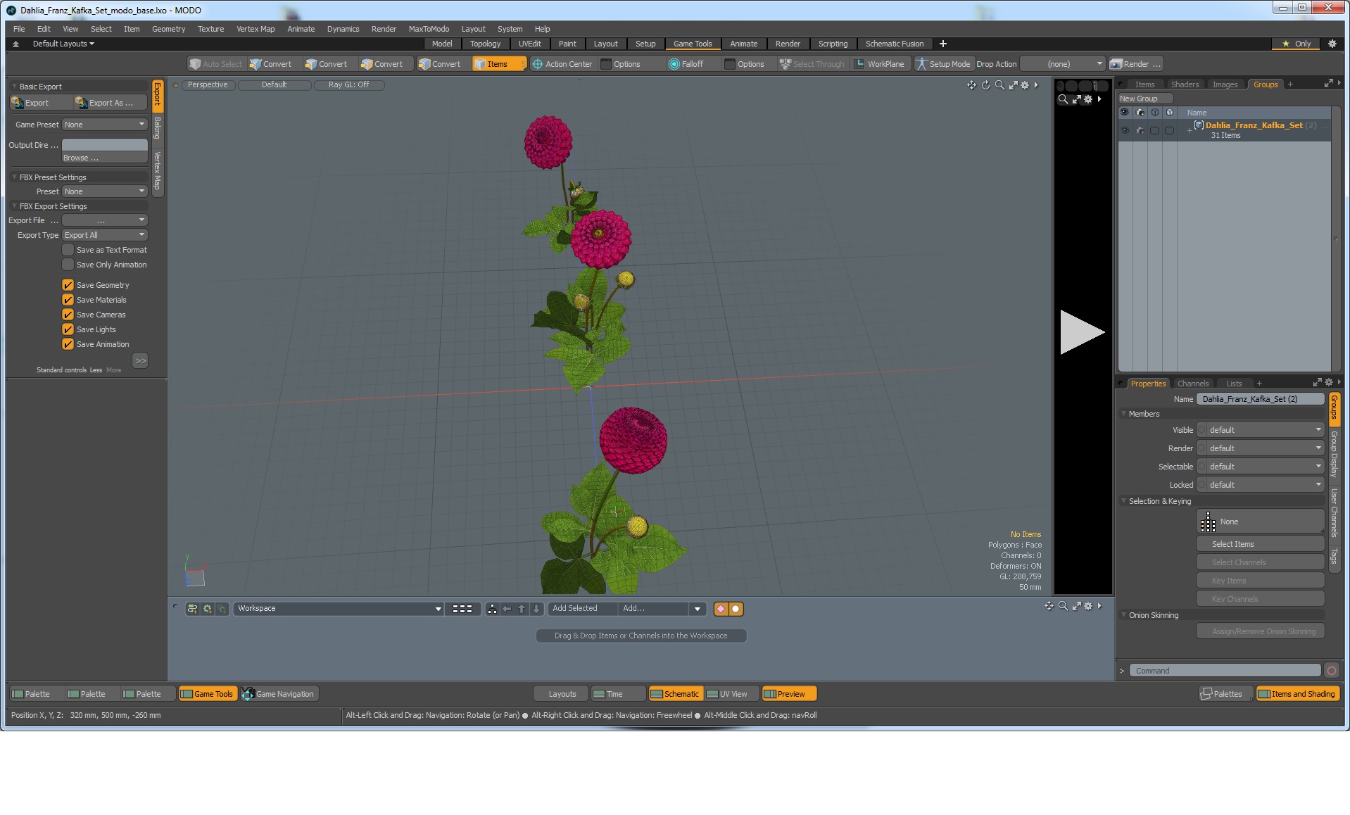The height and width of the screenshot is (815, 1350).
Task: Click the Export As icon button
Action: click(111, 103)
